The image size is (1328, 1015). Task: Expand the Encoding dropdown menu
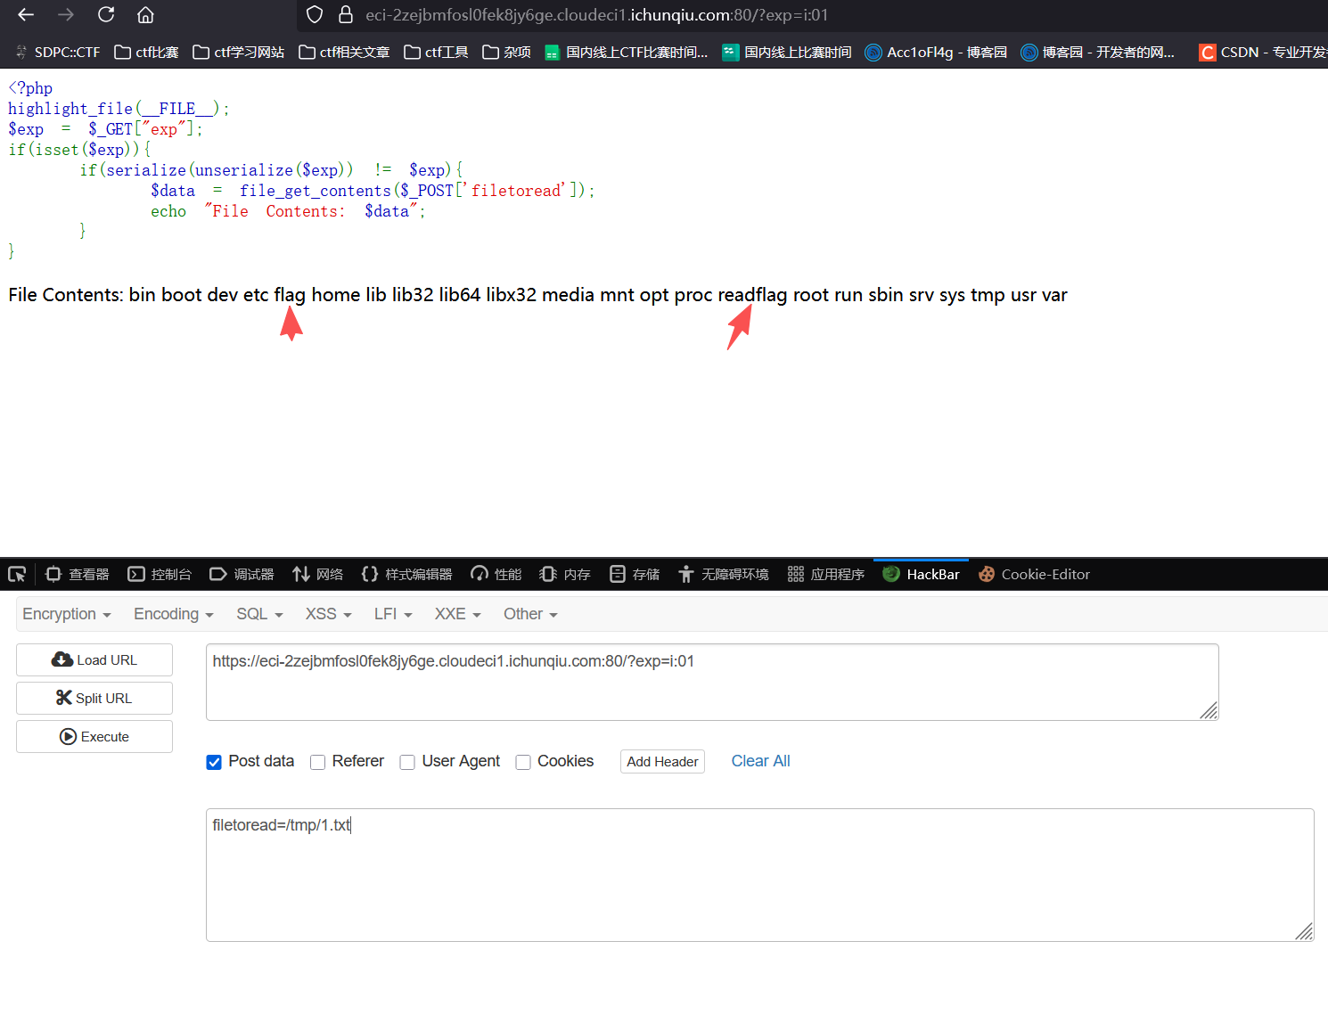(174, 614)
